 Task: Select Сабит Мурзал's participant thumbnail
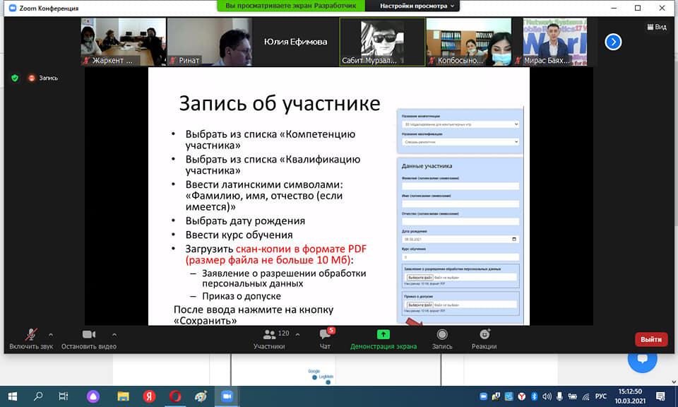(382, 42)
